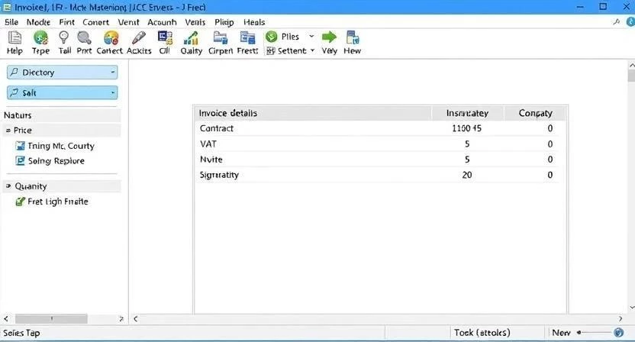The width and height of the screenshot is (635, 342).
Task: Click the Hew toolbar icon
Action: pos(353,37)
